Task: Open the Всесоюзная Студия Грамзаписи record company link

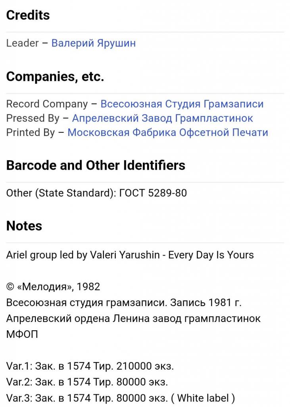Action: point(182,104)
